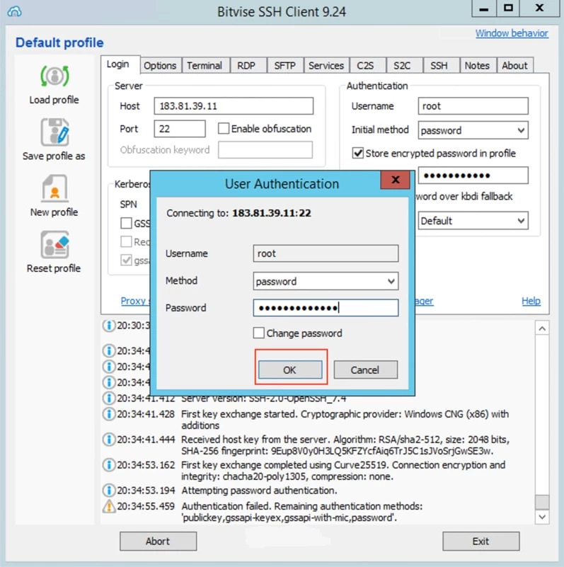Click the 'Attempting password authentication.' log line

click(259, 491)
